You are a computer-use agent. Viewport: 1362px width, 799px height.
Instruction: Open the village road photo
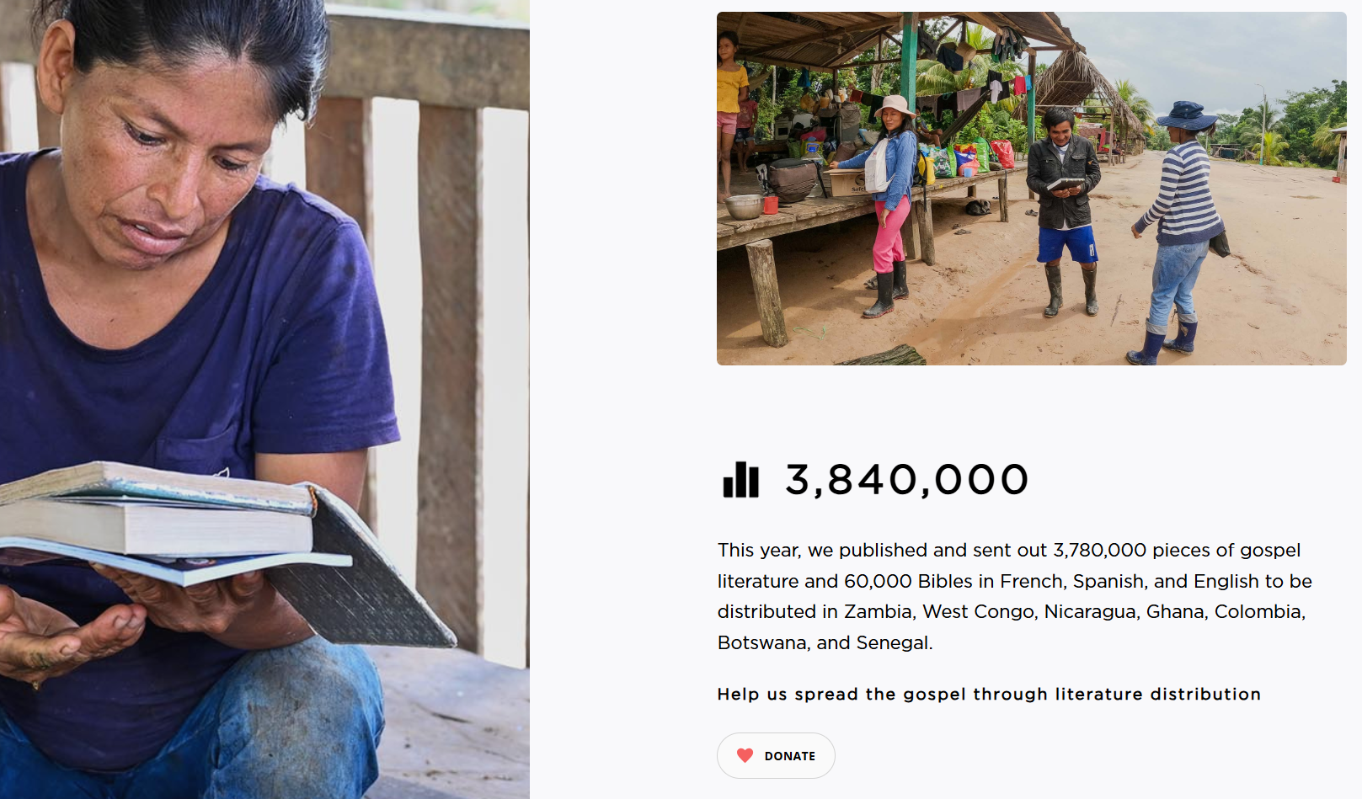[1031, 189]
